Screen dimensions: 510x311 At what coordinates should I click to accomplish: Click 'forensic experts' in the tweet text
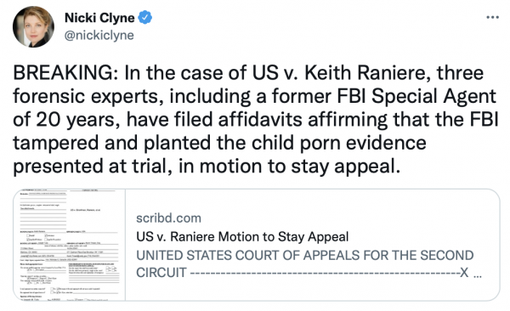coord(88,96)
